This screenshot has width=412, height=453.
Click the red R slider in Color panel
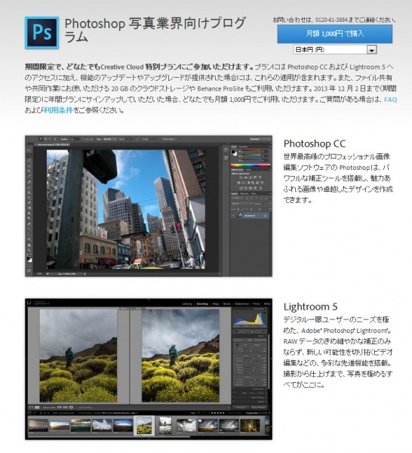tap(251, 151)
